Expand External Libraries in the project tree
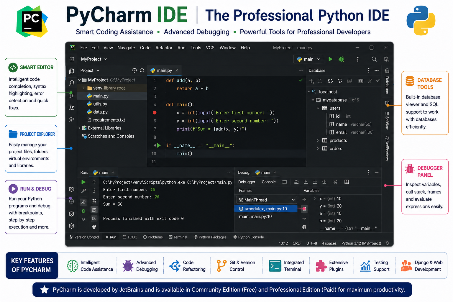Screen dimensions: 453x302 [80, 128]
